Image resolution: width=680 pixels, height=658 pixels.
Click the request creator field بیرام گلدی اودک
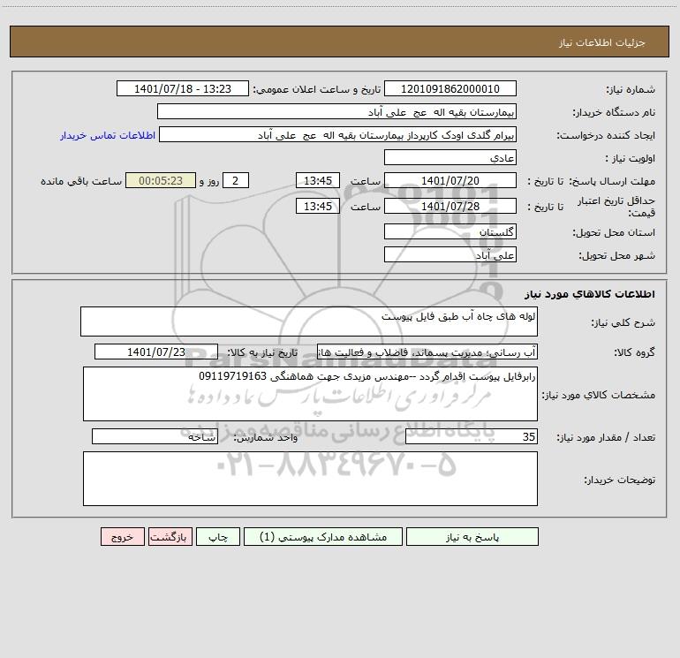coord(337,134)
